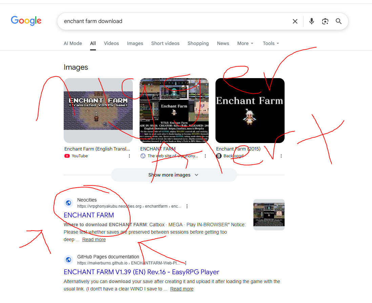The width and height of the screenshot is (372, 303).
Task: Open the ENCHANT FARM collage thumbnail
Action: click(x=174, y=111)
